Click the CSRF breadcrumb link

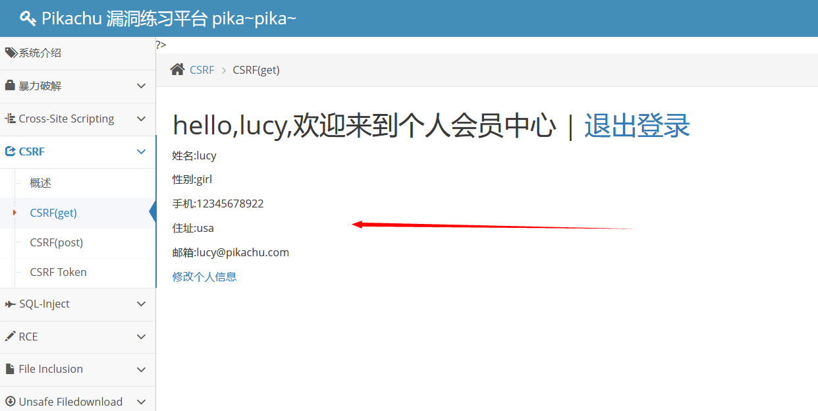(202, 70)
